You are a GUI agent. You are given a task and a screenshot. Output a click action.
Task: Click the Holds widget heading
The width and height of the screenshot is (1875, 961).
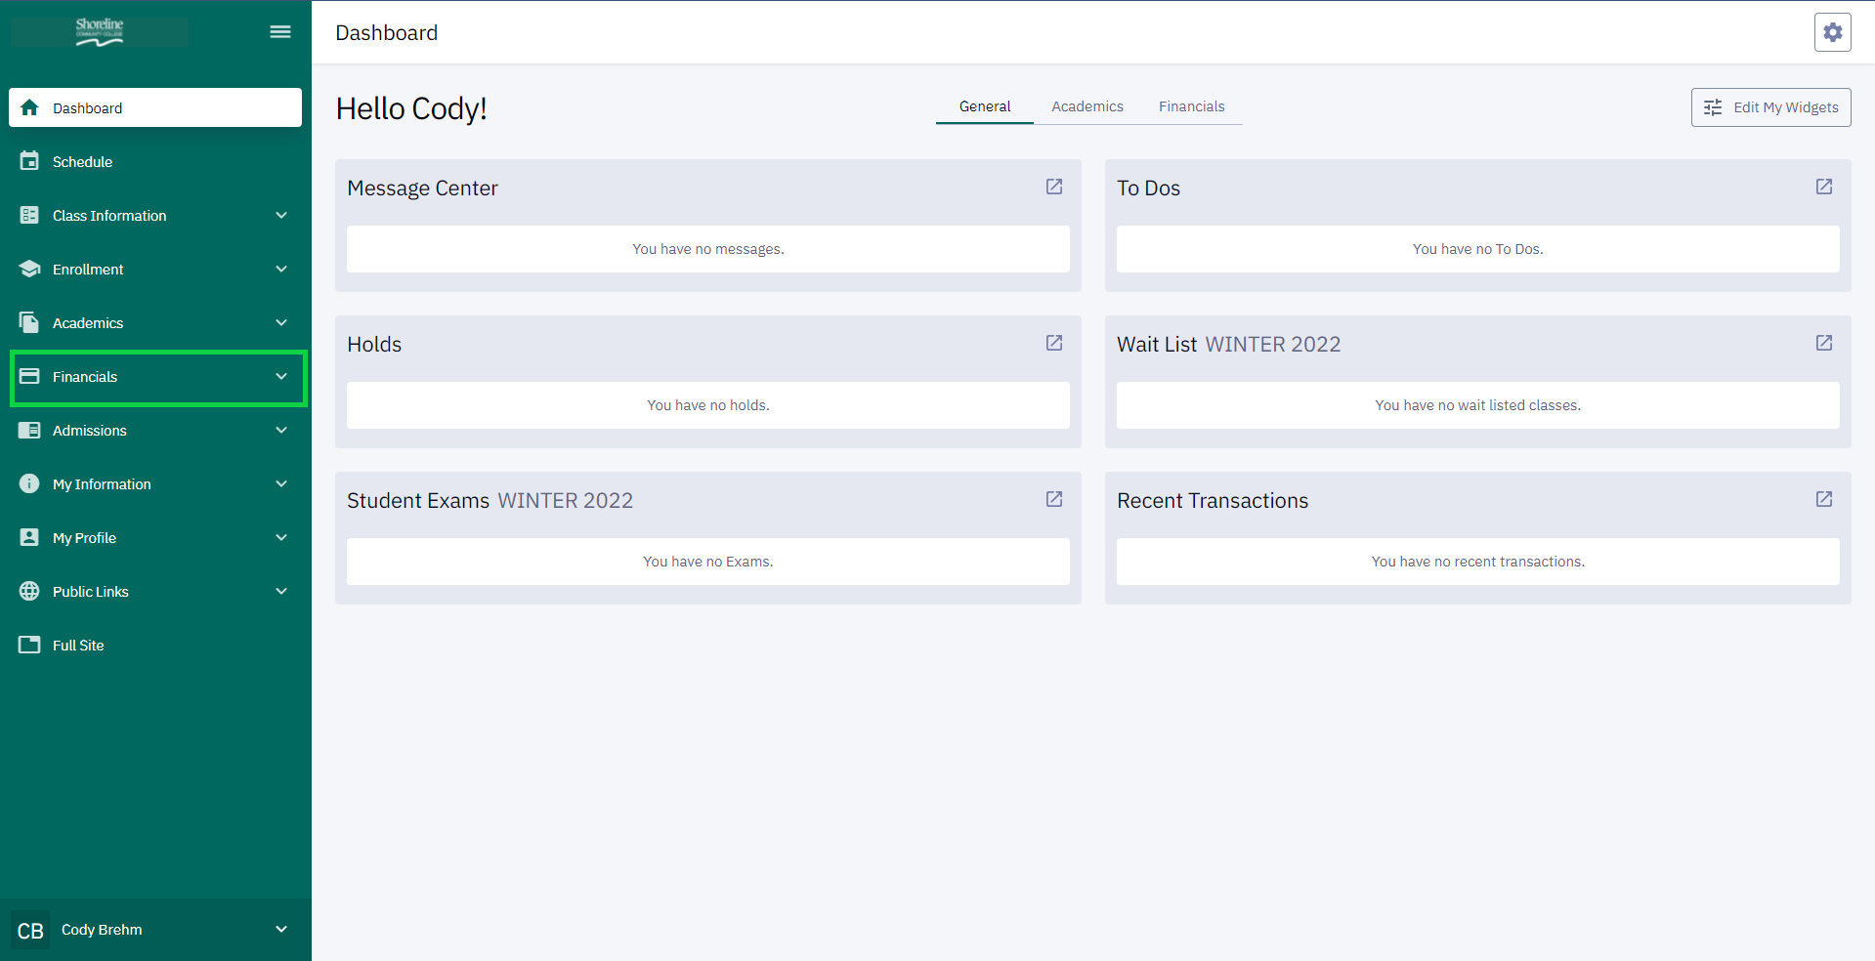pos(374,344)
